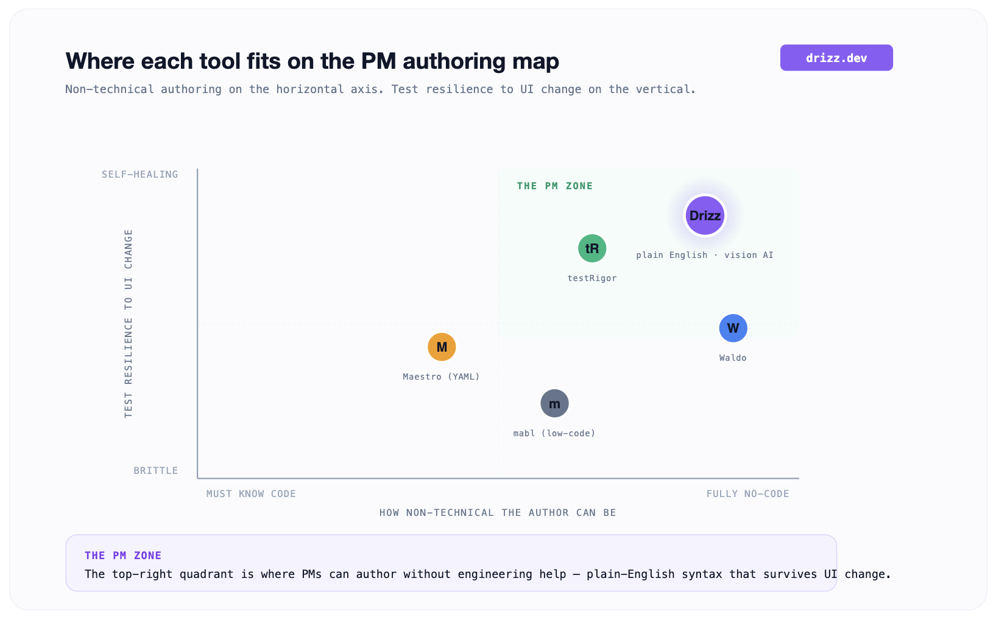Click the FULLY NO-CODE axis label
This screenshot has width=999, height=623.
(747, 493)
